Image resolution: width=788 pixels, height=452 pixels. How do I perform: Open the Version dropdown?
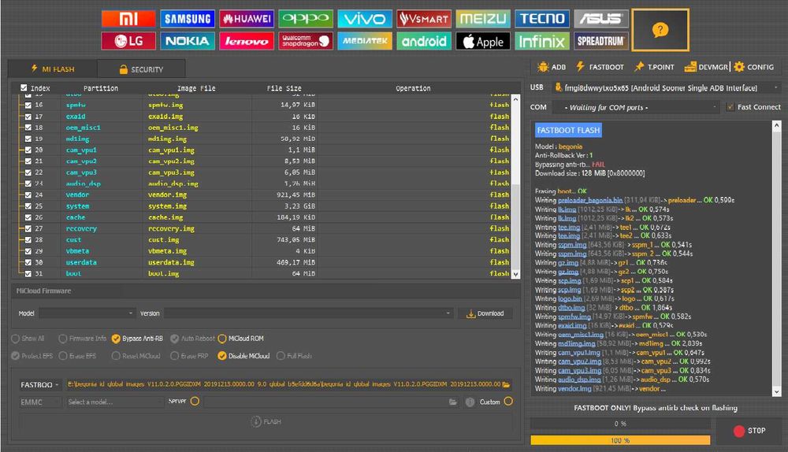click(308, 313)
